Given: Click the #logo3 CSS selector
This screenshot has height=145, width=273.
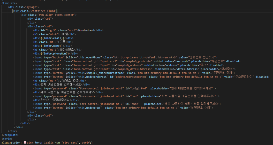Looking at the screenshot, I should pyautogui.click(x=6, y=143).
